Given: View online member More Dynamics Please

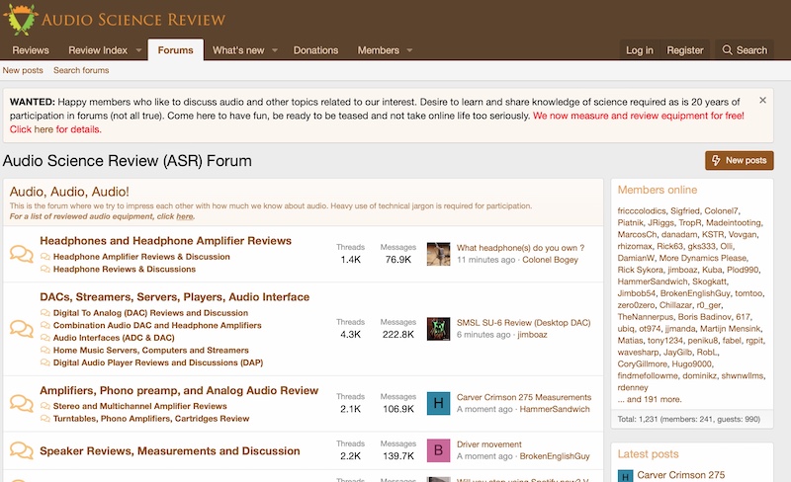Looking at the screenshot, I should [x=703, y=258].
